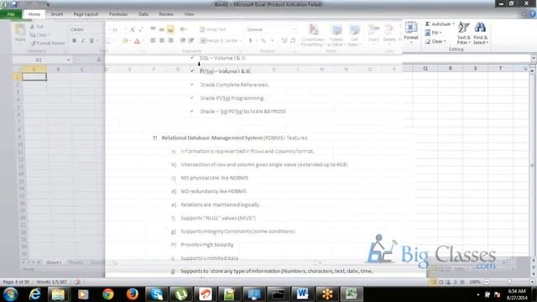The height and width of the screenshot is (302, 537).
Task: Click the Delete cells icon
Action: pos(389,30)
